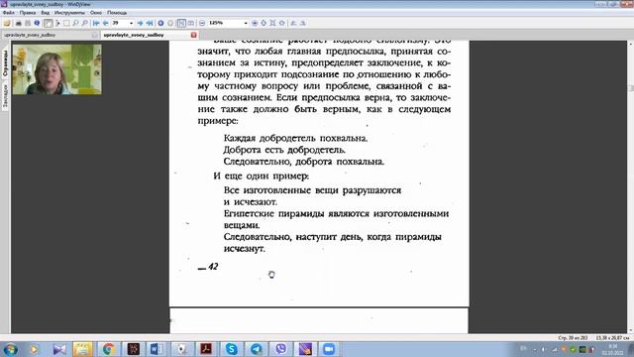Open the Файл menu

click(9, 13)
